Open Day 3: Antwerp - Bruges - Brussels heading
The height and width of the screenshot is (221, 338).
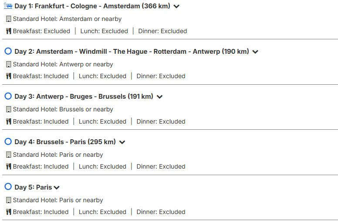pyautogui.click(x=84, y=97)
